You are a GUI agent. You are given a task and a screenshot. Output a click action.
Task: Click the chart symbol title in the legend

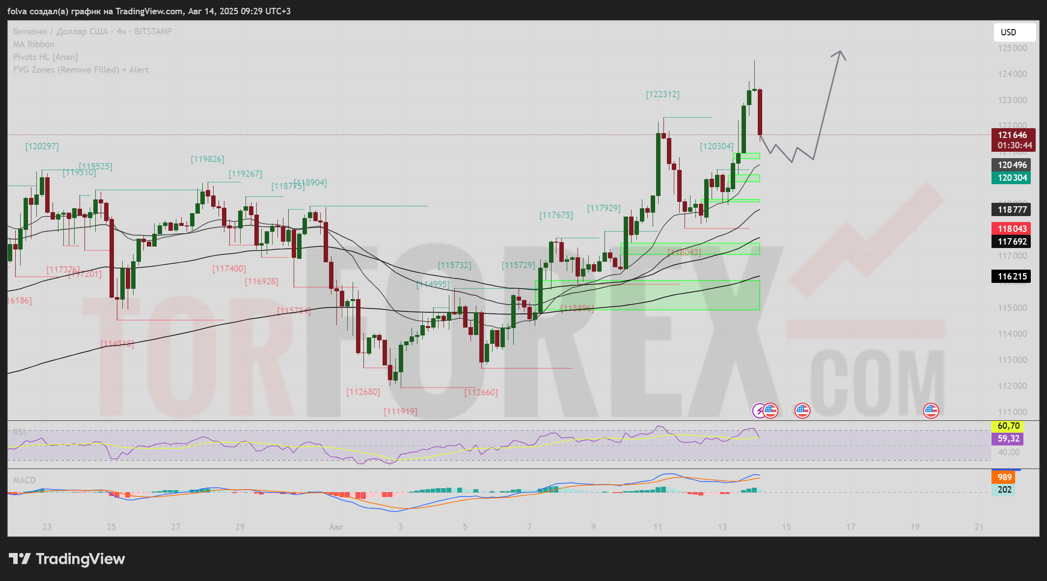pyautogui.click(x=92, y=31)
